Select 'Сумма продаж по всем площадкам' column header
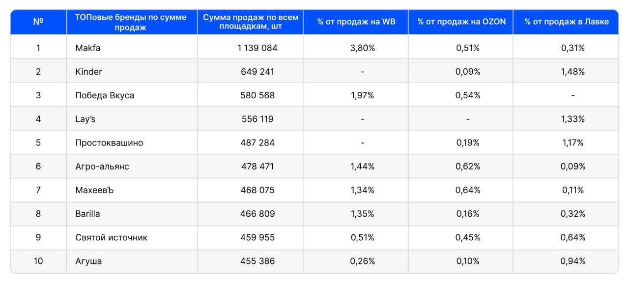629x283 pixels. pos(251,22)
